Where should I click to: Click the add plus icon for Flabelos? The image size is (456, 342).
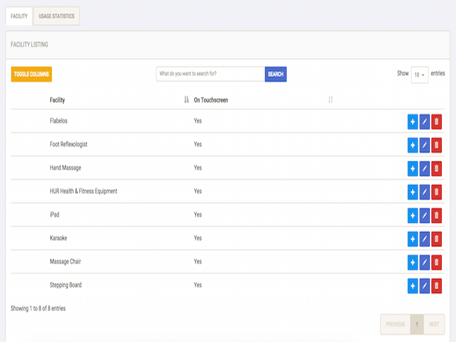pos(412,121)
